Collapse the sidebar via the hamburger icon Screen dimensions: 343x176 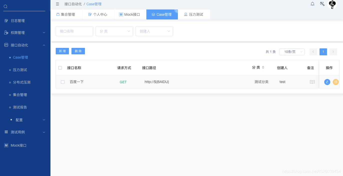[57, 4]
